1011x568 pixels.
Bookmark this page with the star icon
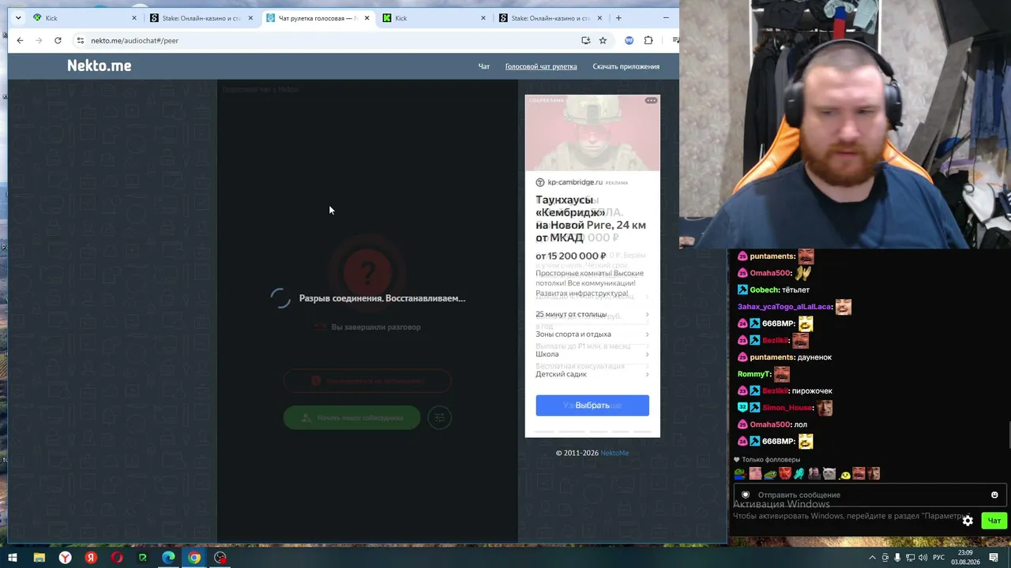[x=603, y=40]
